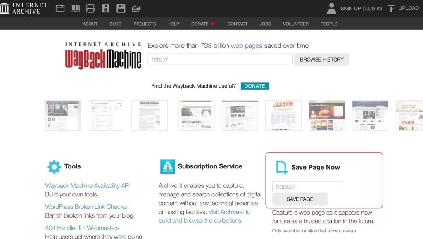Open the Software floppy disk icon
423x239 pixels.
tap(121, 8)
